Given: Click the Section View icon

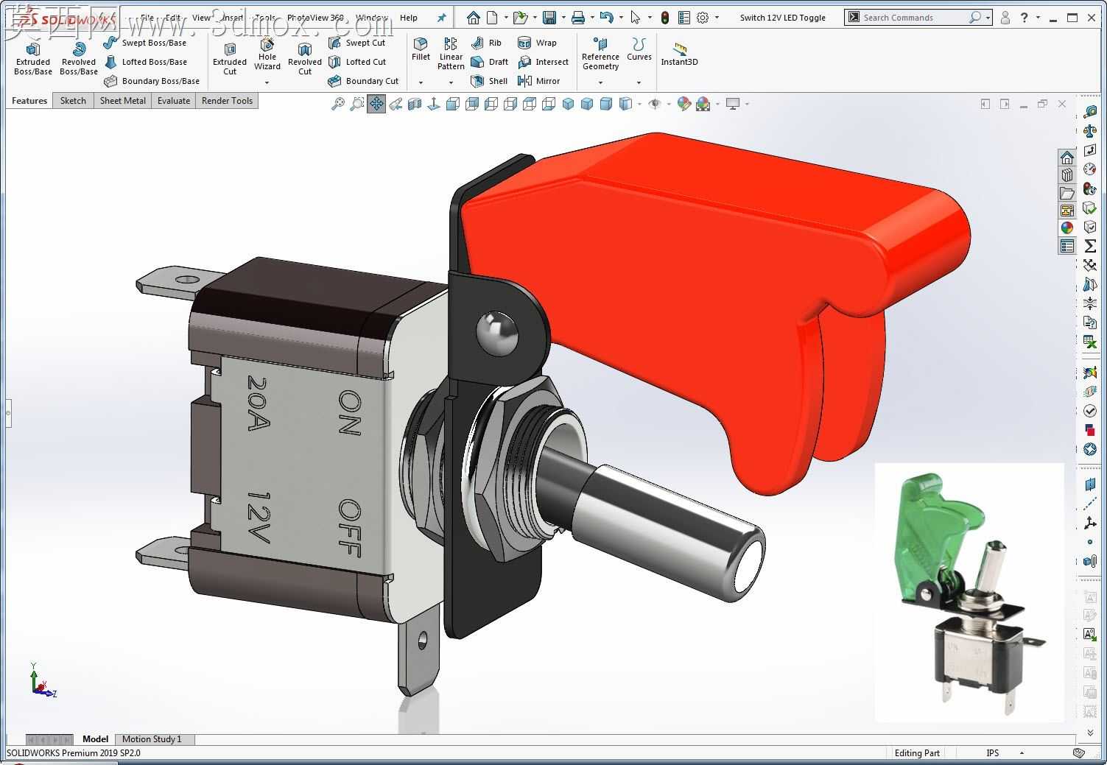Looking at the screenshot, I should point(415,104).
